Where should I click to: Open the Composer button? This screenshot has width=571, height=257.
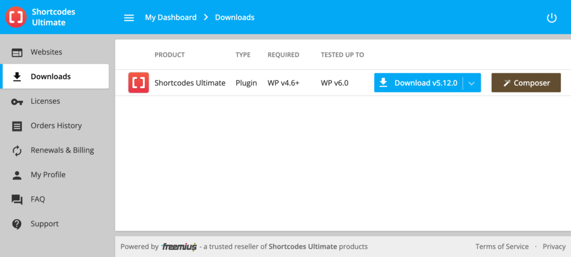click(526, 83)
